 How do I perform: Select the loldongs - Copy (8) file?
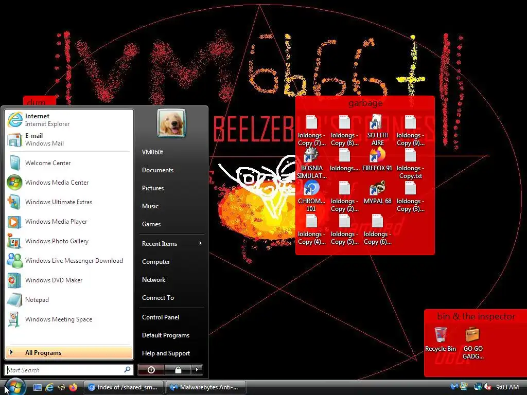(x=344, y=130)
